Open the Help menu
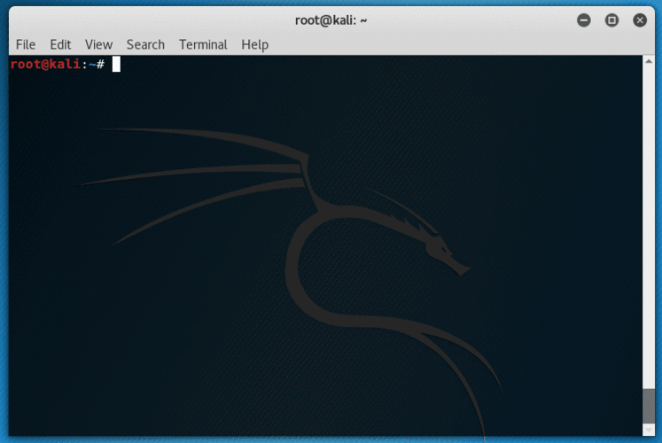 [x=254, y=44]
